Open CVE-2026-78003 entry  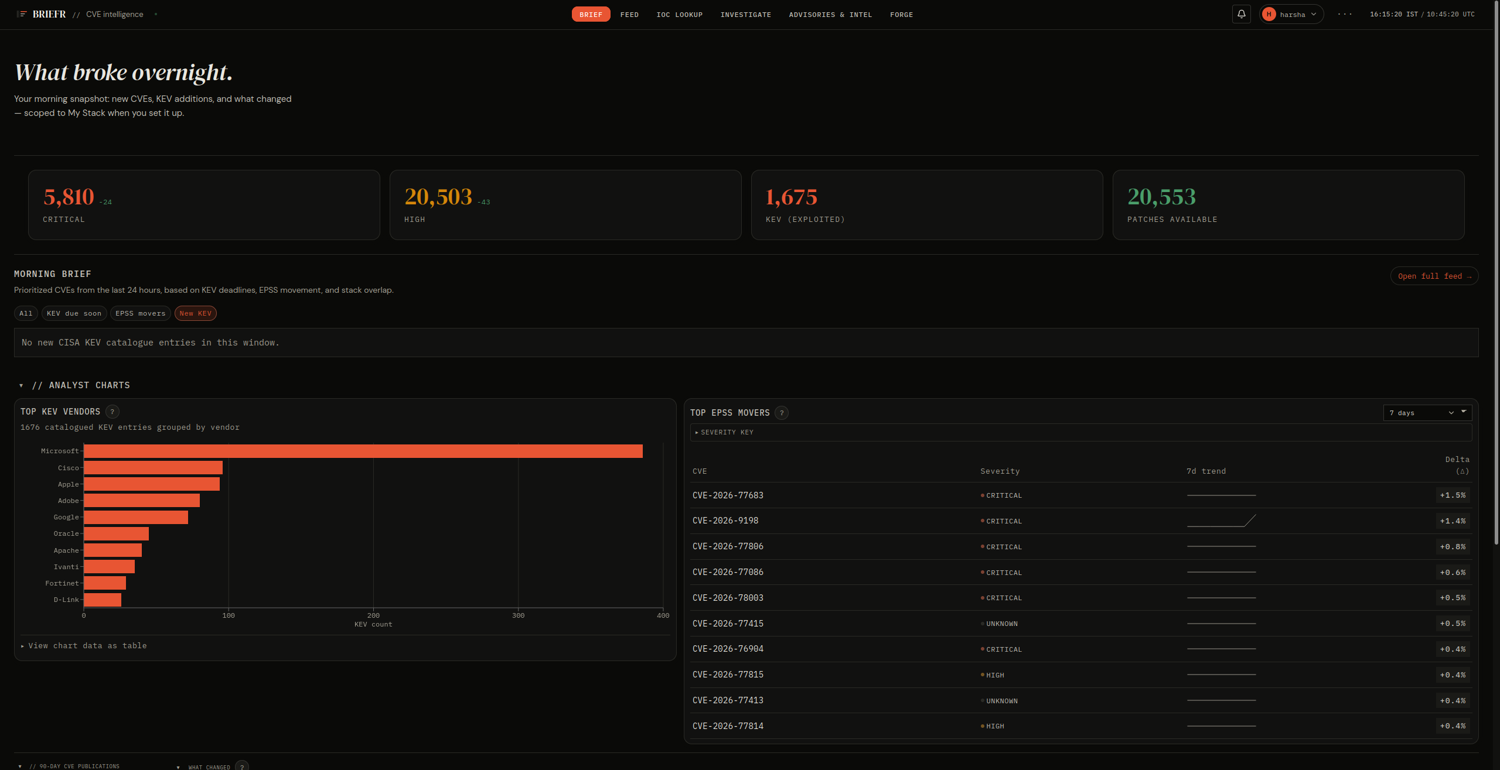click(x=728, y=598)
